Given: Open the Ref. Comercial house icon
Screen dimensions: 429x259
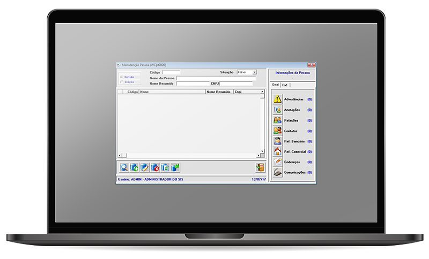Looking at the screenshot, I should [x=277, y=151].
